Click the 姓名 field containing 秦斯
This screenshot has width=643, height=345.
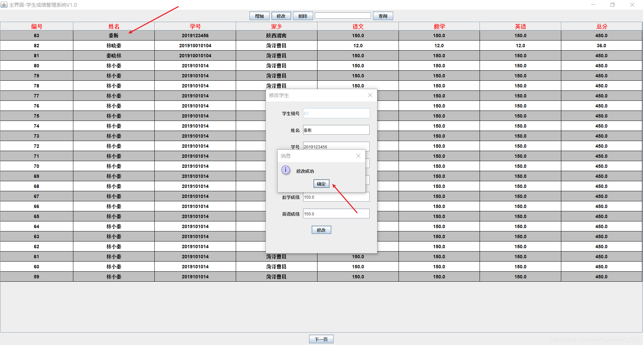coord(336,130)
